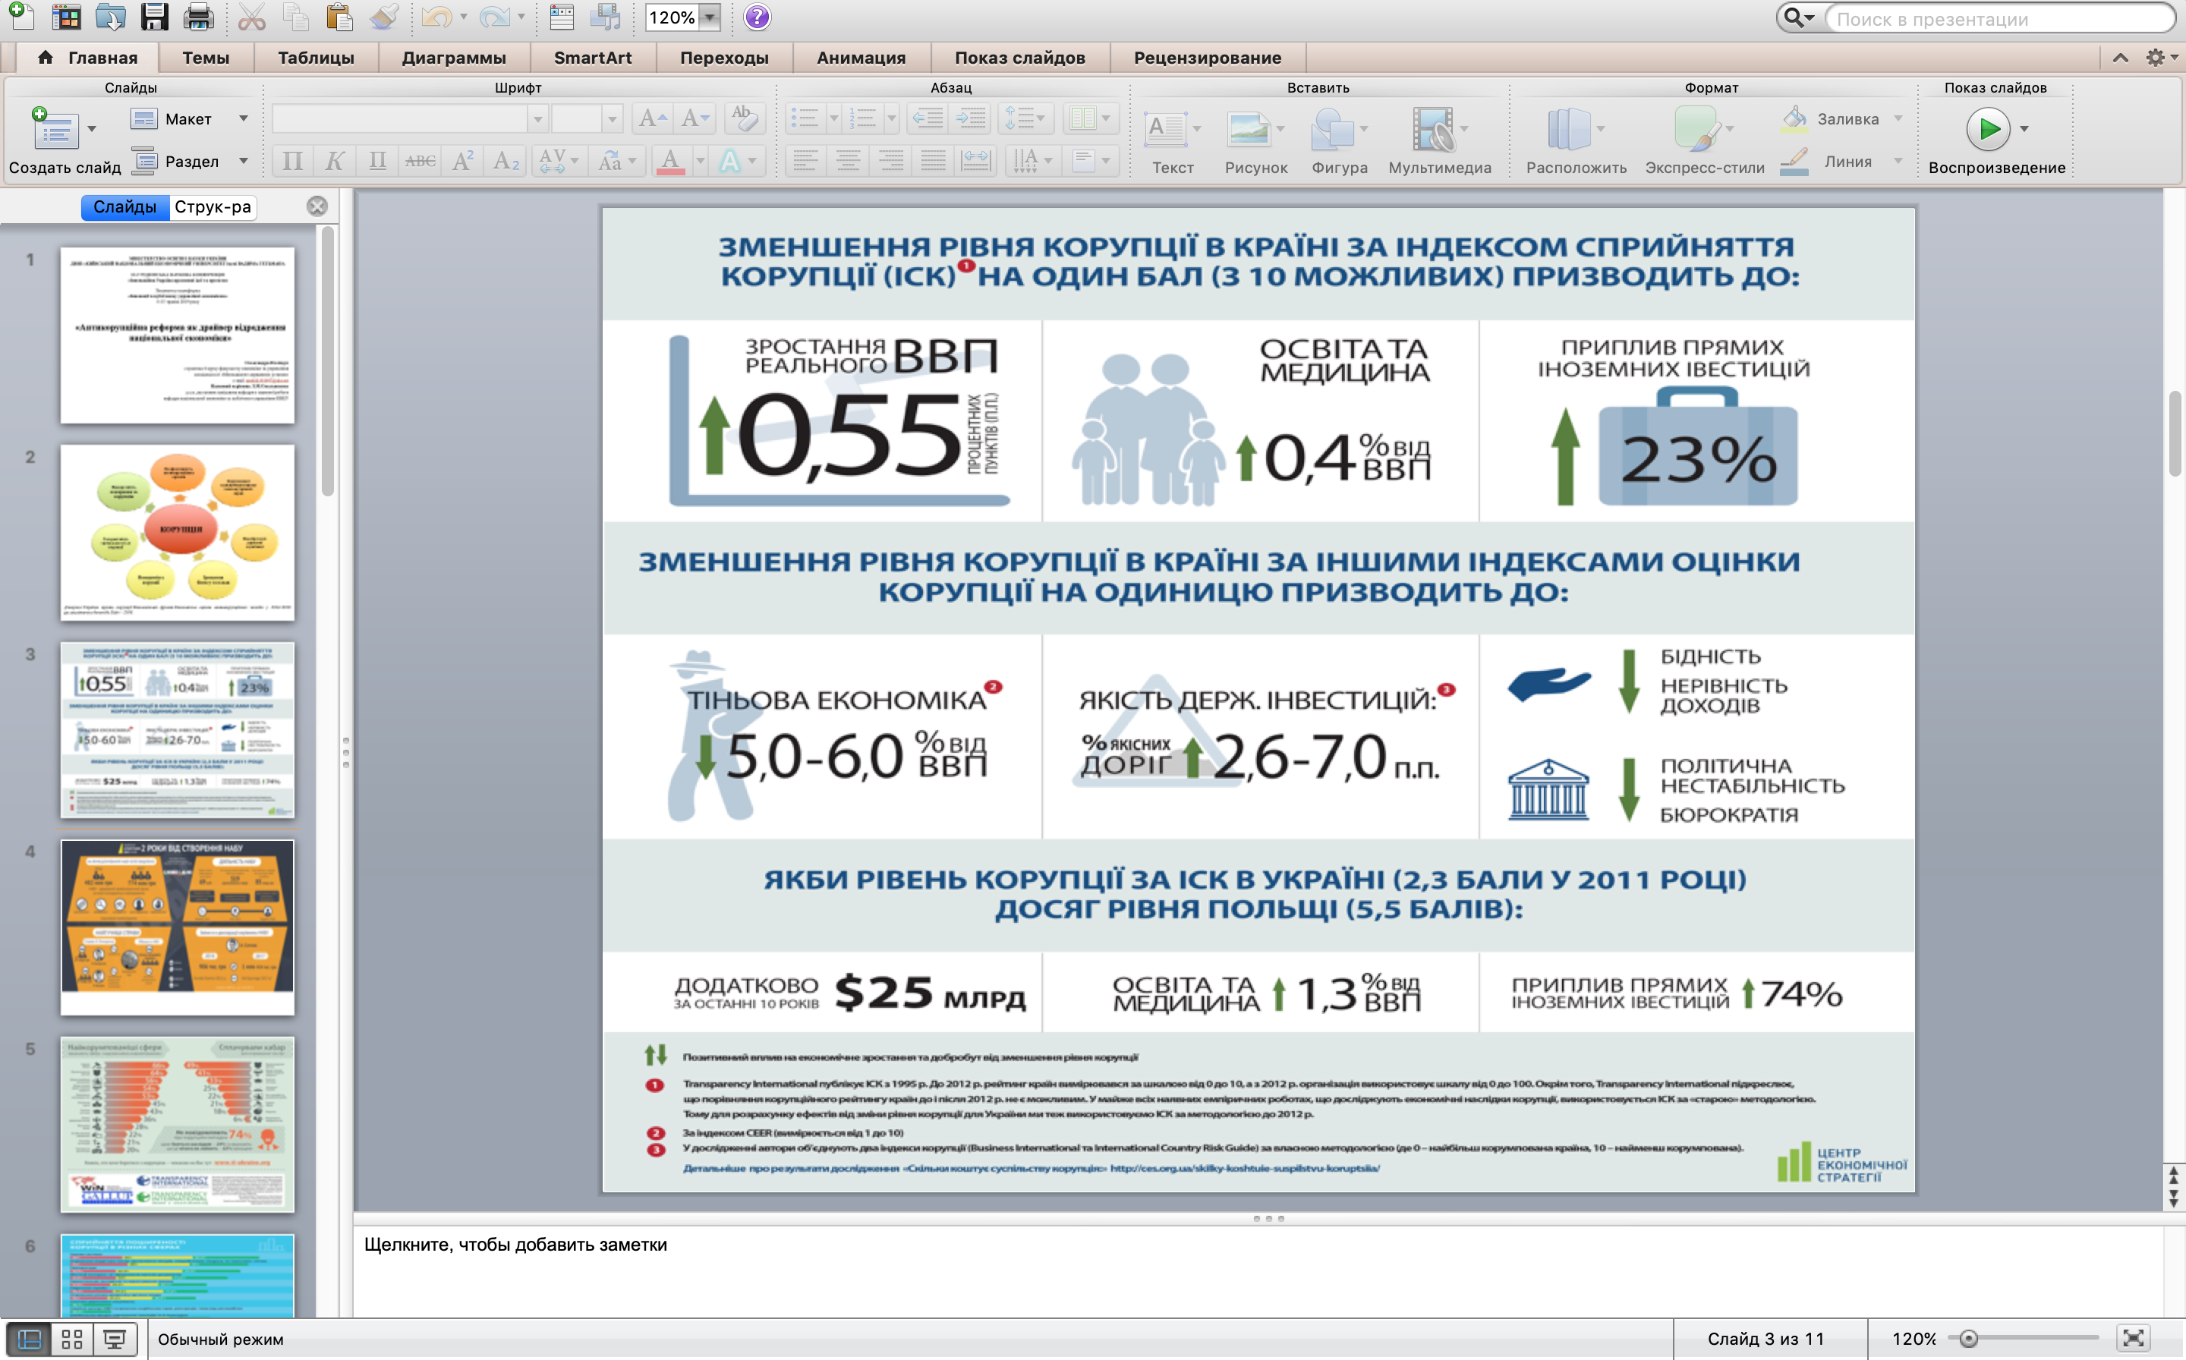Screen dimensions: 2186x1360
Task: Open Help with purple question icon
Action: [x=758, y=17]
